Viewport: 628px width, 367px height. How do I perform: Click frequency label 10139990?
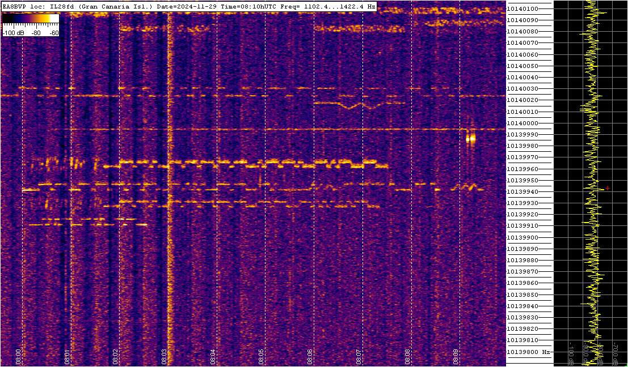coord(522,135)
